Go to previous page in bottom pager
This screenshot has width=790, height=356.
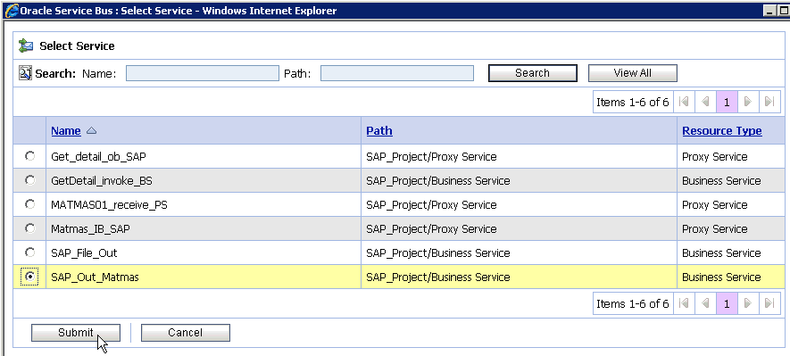click(705, 303)
